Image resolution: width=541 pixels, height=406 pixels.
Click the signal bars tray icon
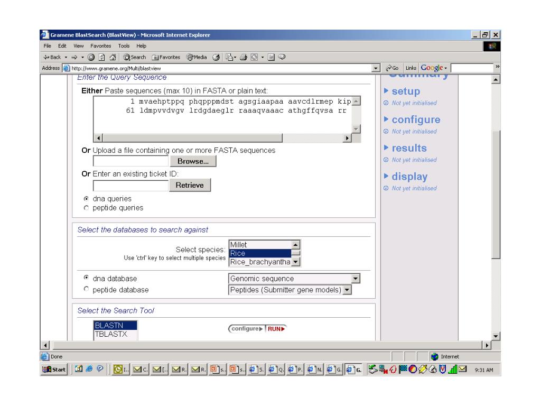coord(453,370)
